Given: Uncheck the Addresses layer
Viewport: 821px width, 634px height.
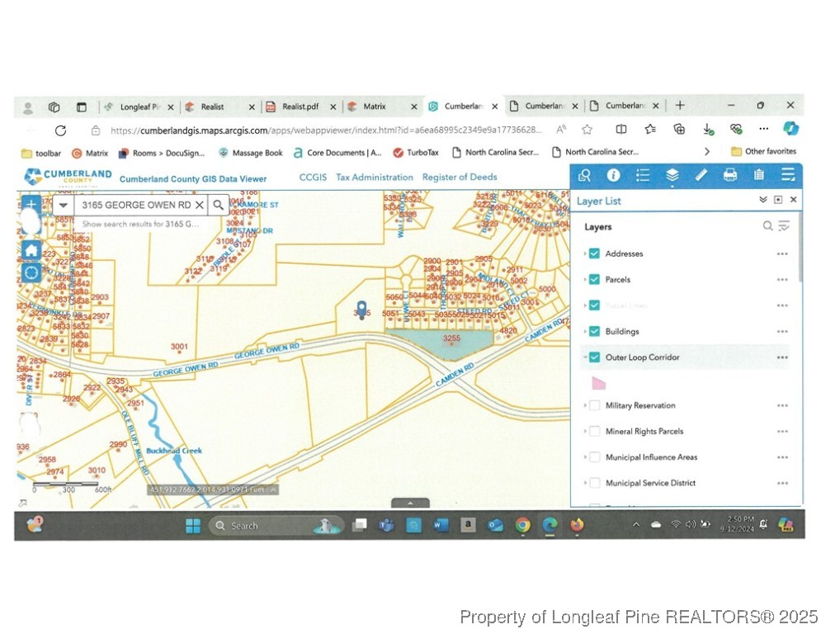Looking at the screenshot, I should click(594, 253).
